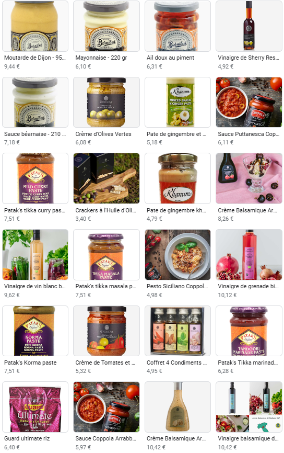Viewport: 284px width, 453px height.
Task: View the Crème d'Olives Vertes jar image
Action: pos(106,103)
